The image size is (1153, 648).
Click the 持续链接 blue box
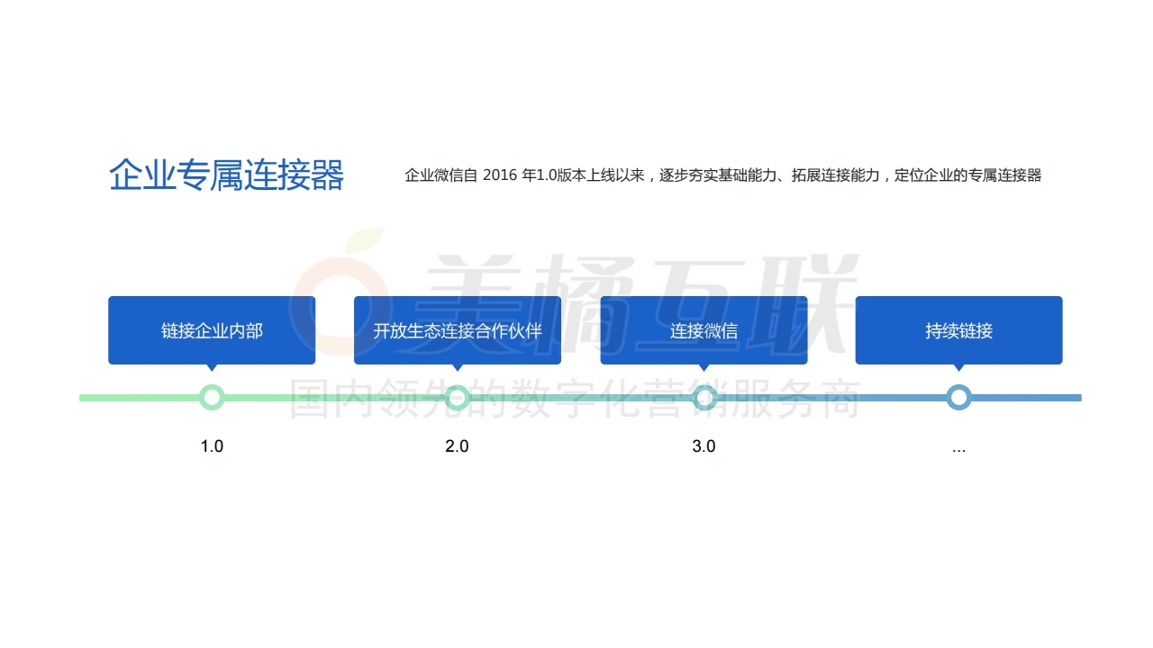(958, 330)
